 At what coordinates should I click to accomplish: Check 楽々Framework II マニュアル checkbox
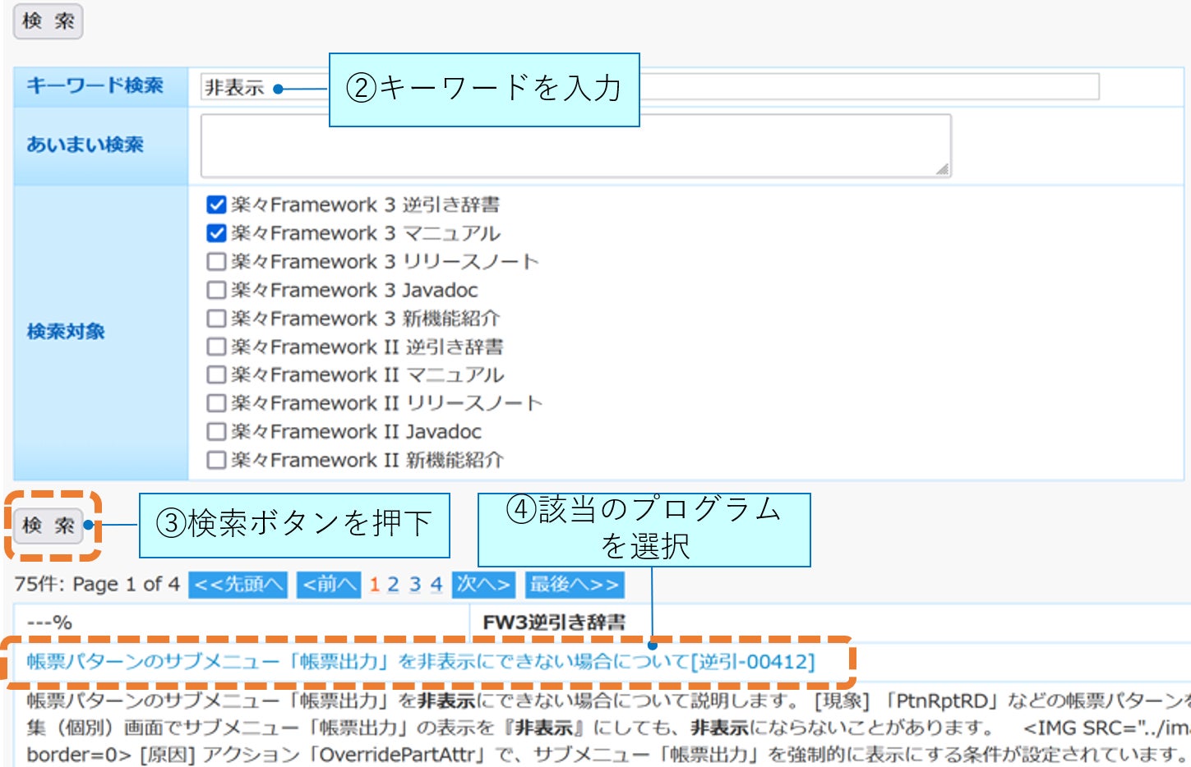tap(216, 374)
